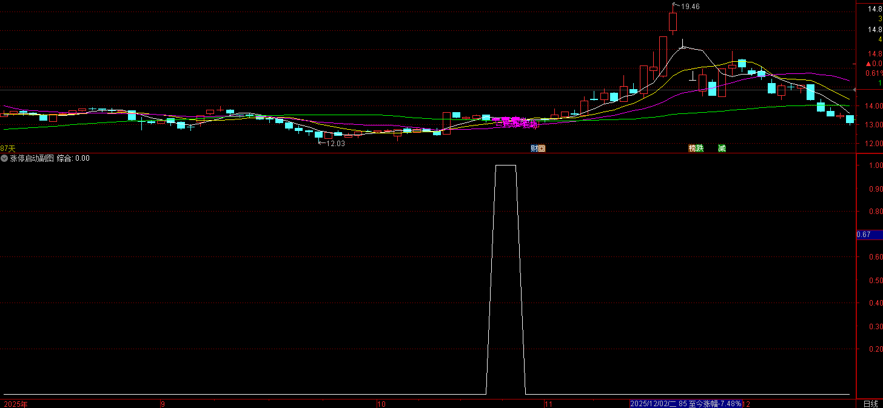883x408 pixels.
Task: Click the blue 0.67 axis value tag
Action: tap(864, 235)
